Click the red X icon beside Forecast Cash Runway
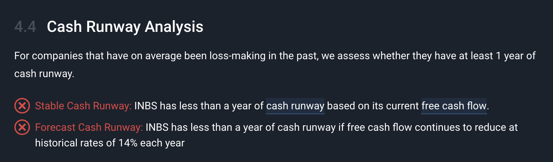This screenshot has width=553, height=162. tap(22, 127)
